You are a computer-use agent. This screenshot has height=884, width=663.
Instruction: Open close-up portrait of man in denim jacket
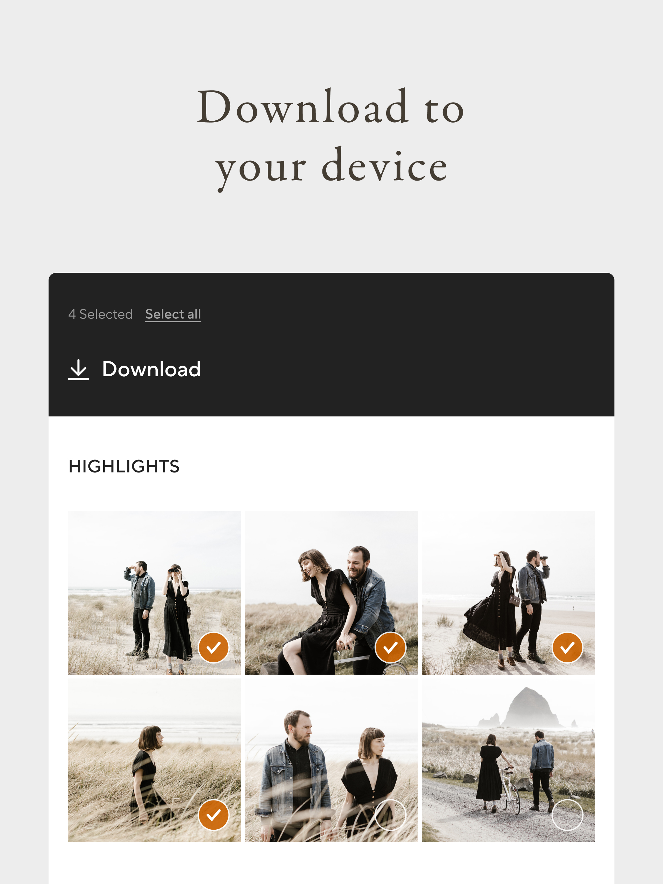coord(331,760)
